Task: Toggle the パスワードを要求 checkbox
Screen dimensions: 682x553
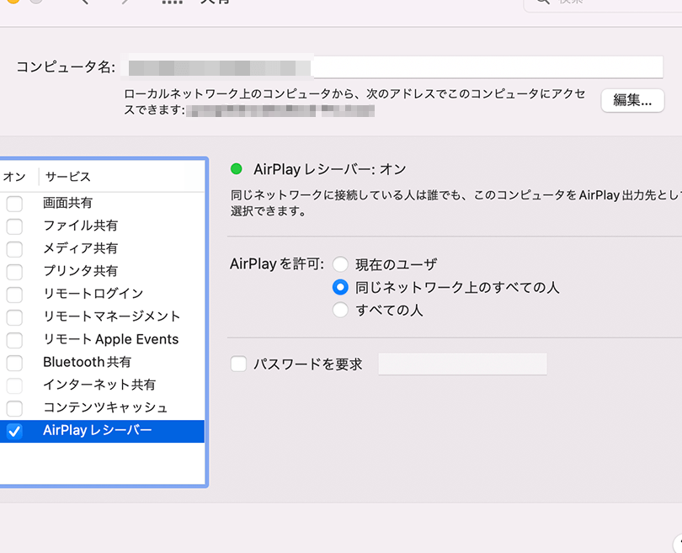Action: pos(238,364)
